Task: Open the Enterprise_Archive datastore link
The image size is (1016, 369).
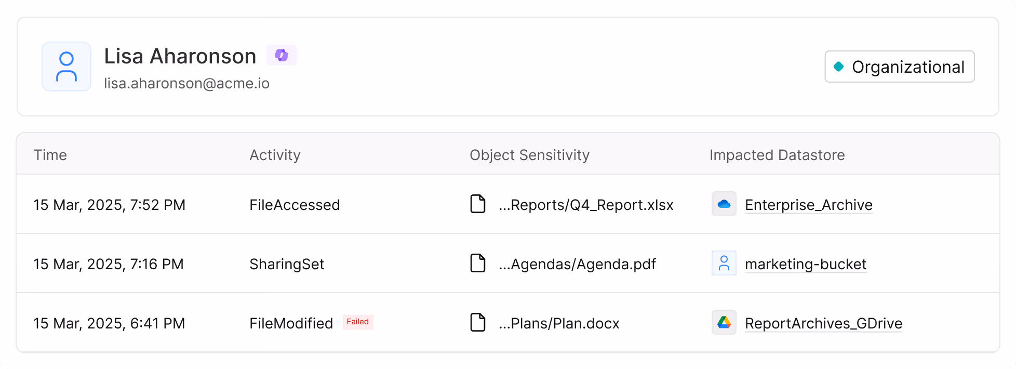Action: pos(808,205)
